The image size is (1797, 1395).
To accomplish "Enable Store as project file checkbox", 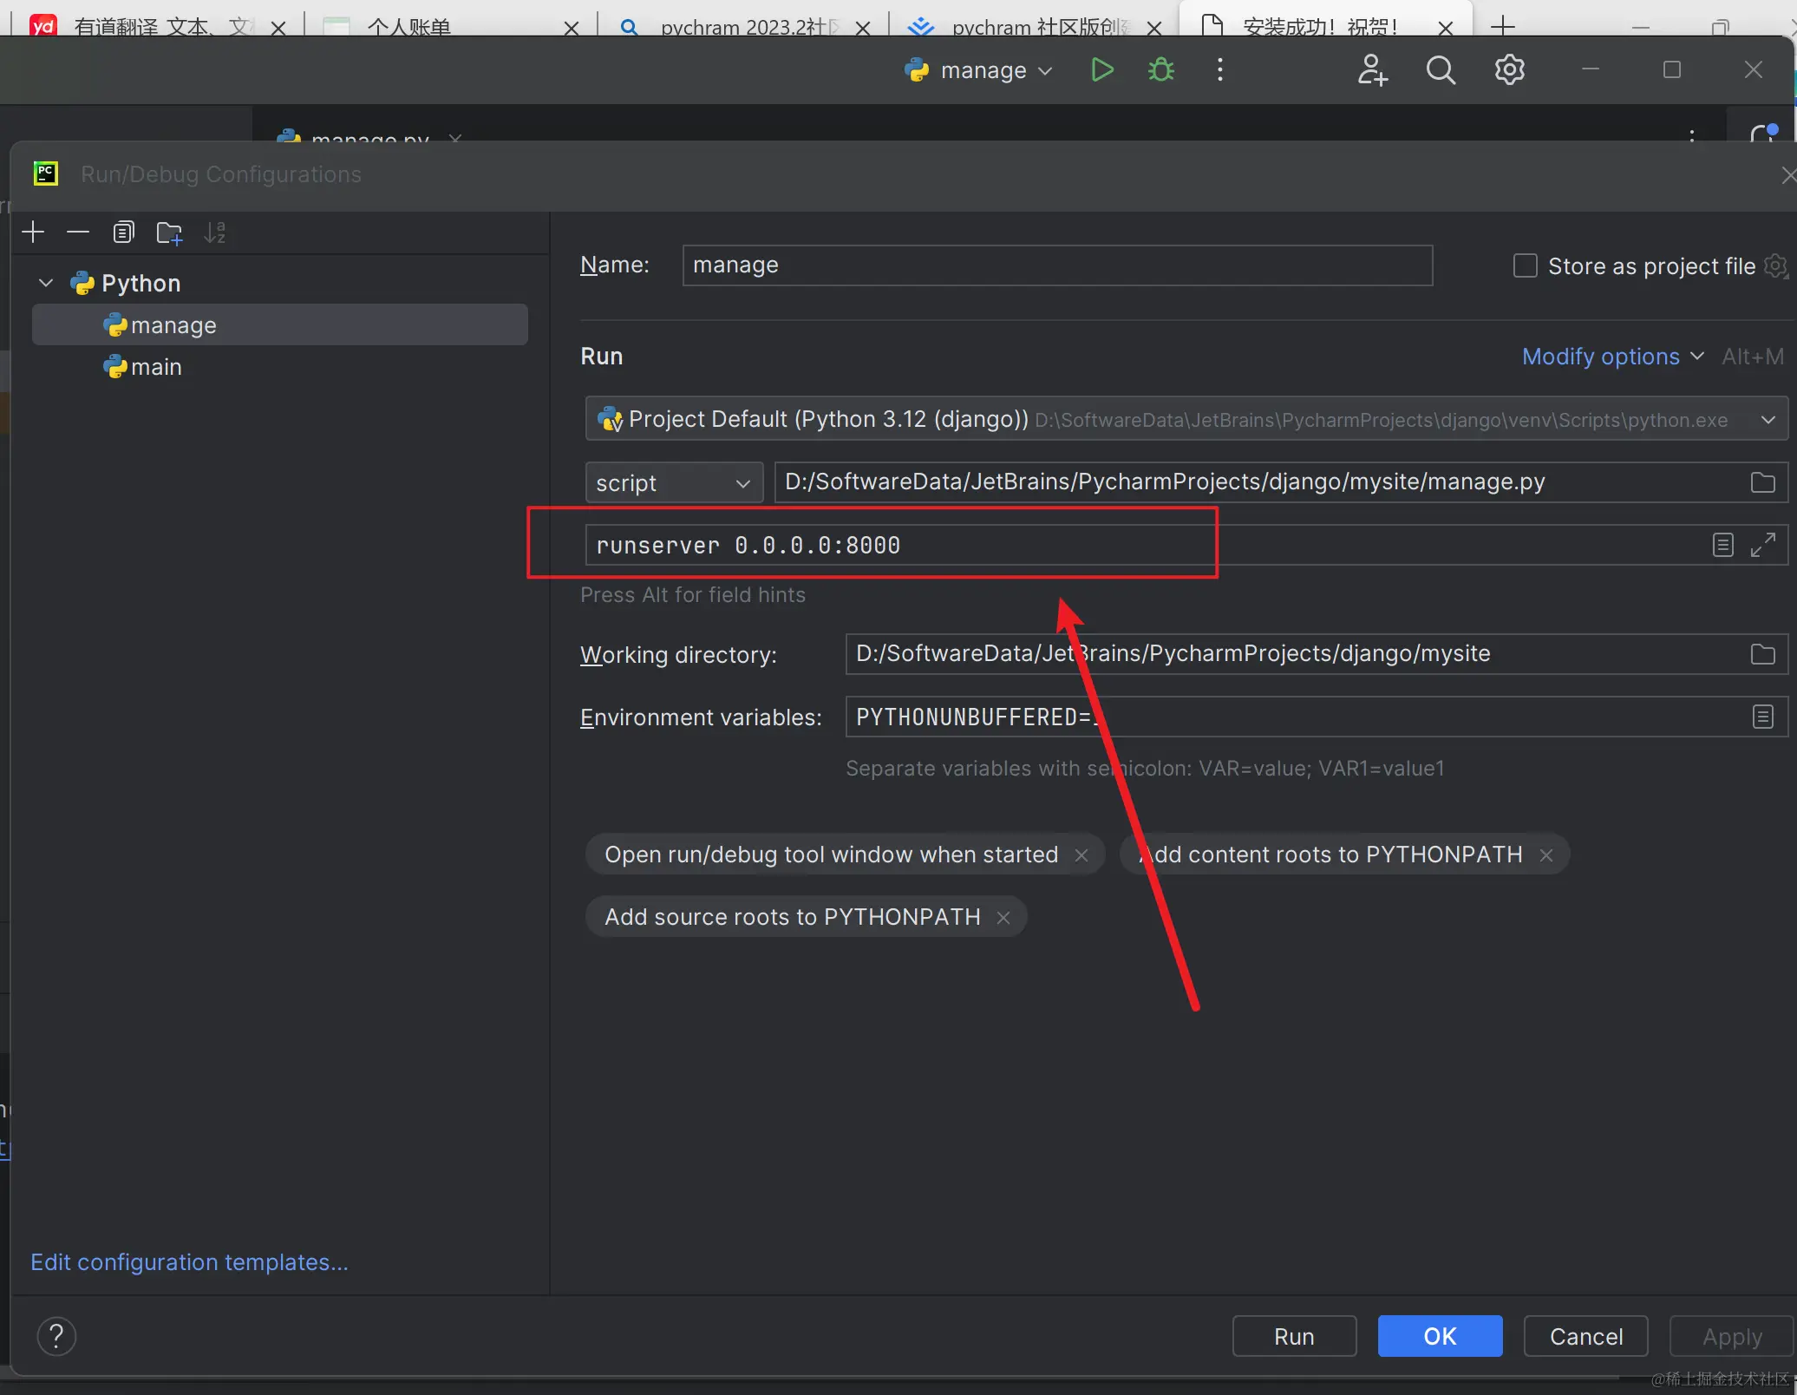I will click(1525, 265).
